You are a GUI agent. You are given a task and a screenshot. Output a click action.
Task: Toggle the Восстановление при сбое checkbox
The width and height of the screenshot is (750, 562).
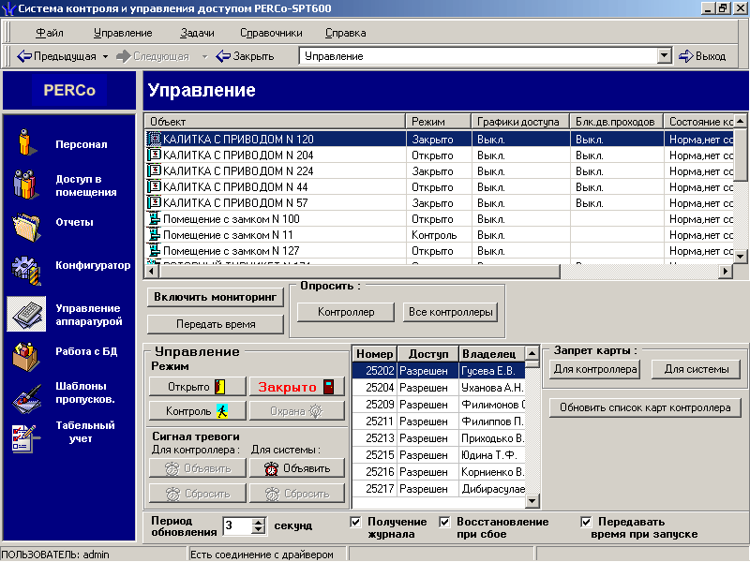(x=444, y=522)
